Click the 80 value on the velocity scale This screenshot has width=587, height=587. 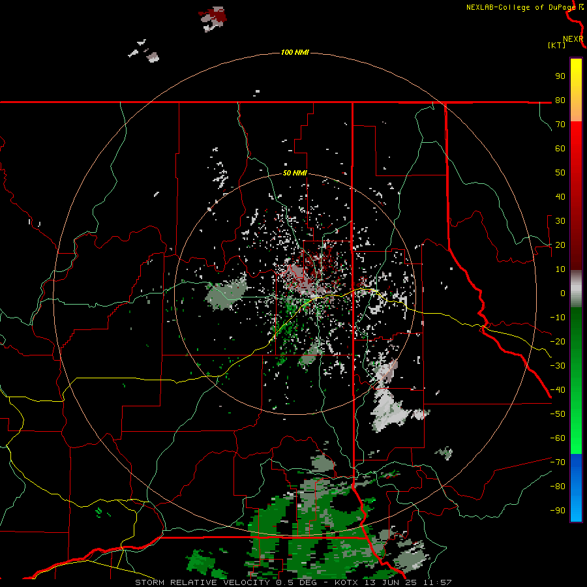560,100
